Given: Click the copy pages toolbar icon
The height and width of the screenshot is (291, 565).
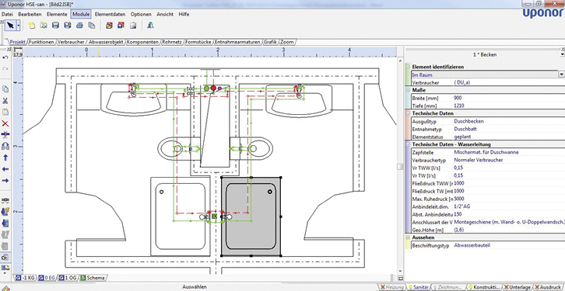Looking at the screenshot, I should (92, 25).
